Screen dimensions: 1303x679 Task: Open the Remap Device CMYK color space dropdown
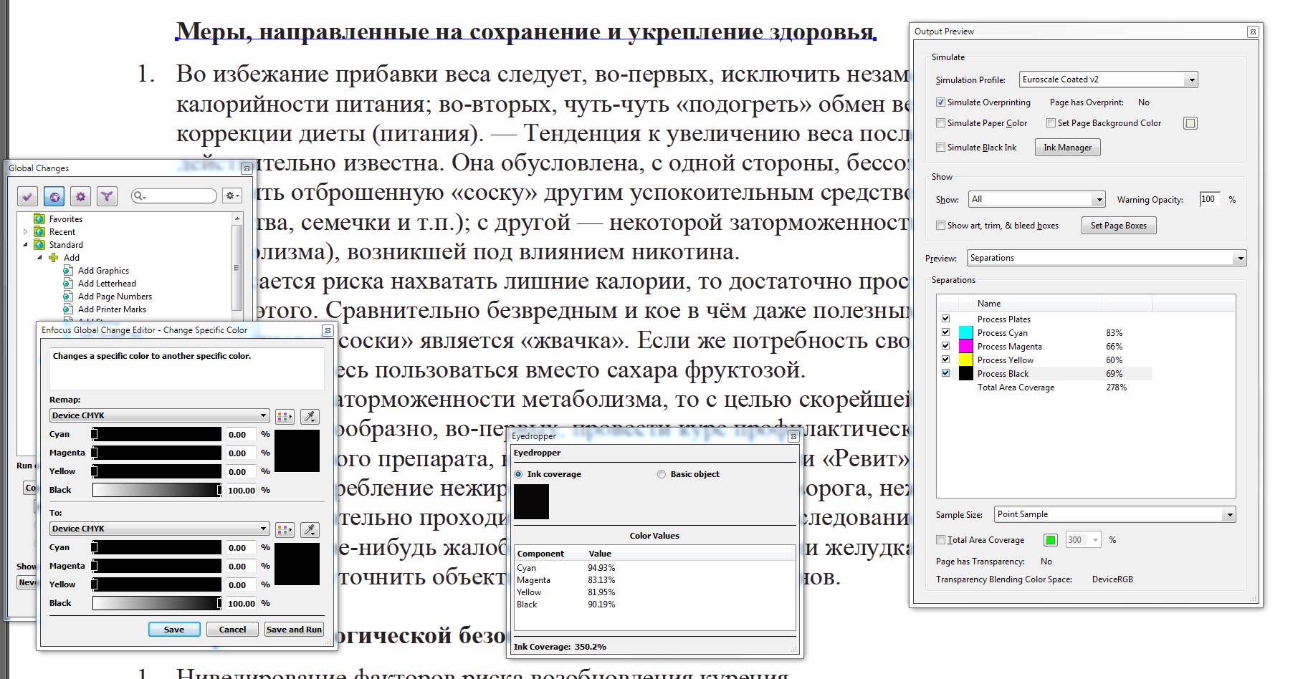click(x=159, y=415)
